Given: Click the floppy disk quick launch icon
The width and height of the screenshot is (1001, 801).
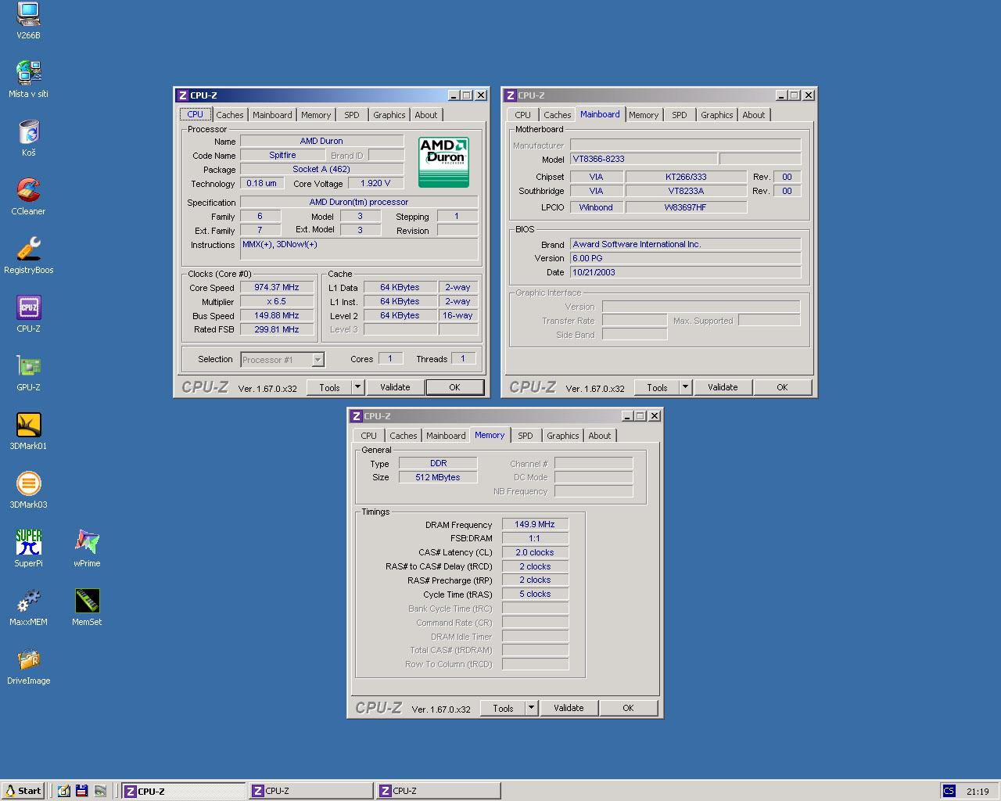Looking at the screenshot, I should pos(81,791).
